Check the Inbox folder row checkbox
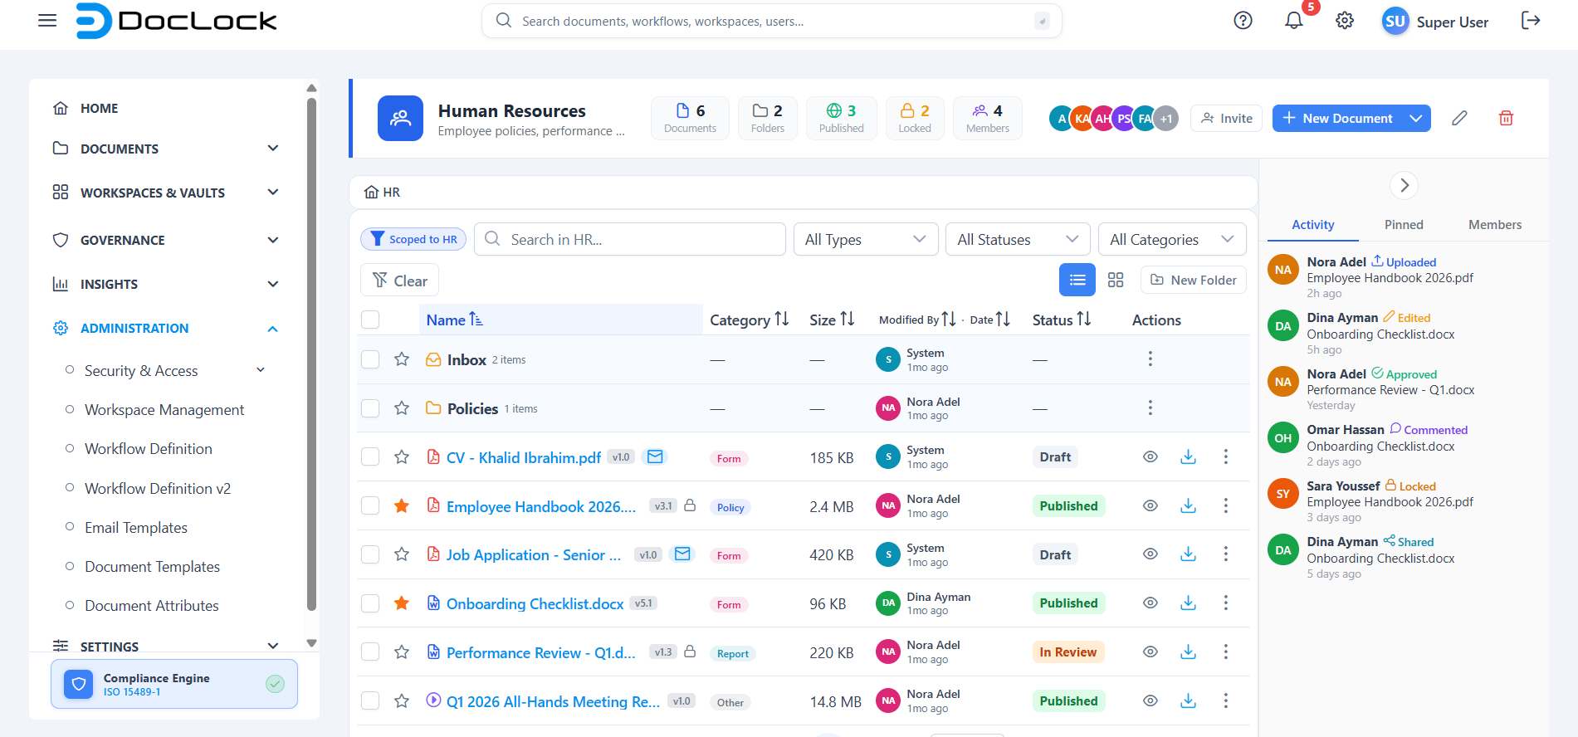This screenshot has height=737, width=1578. 370,359
